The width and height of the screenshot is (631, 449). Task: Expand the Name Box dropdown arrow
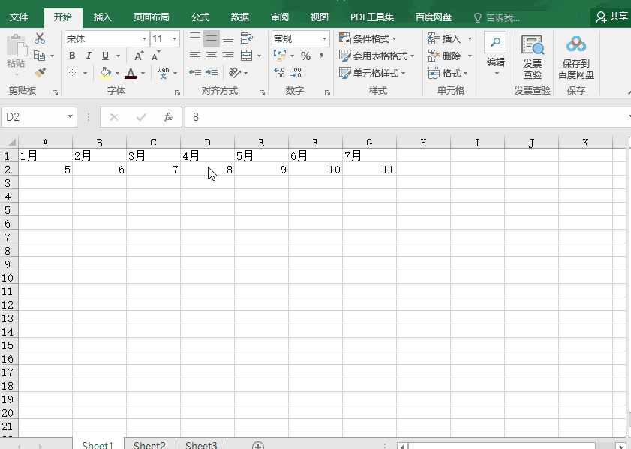pyautogui.click(x=70, y=117)
